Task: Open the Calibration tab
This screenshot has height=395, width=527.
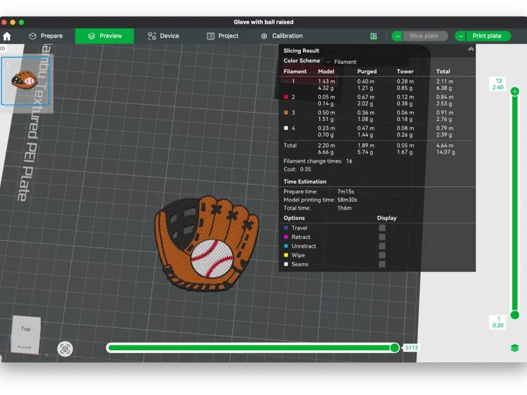Action: tap(282, 36)
